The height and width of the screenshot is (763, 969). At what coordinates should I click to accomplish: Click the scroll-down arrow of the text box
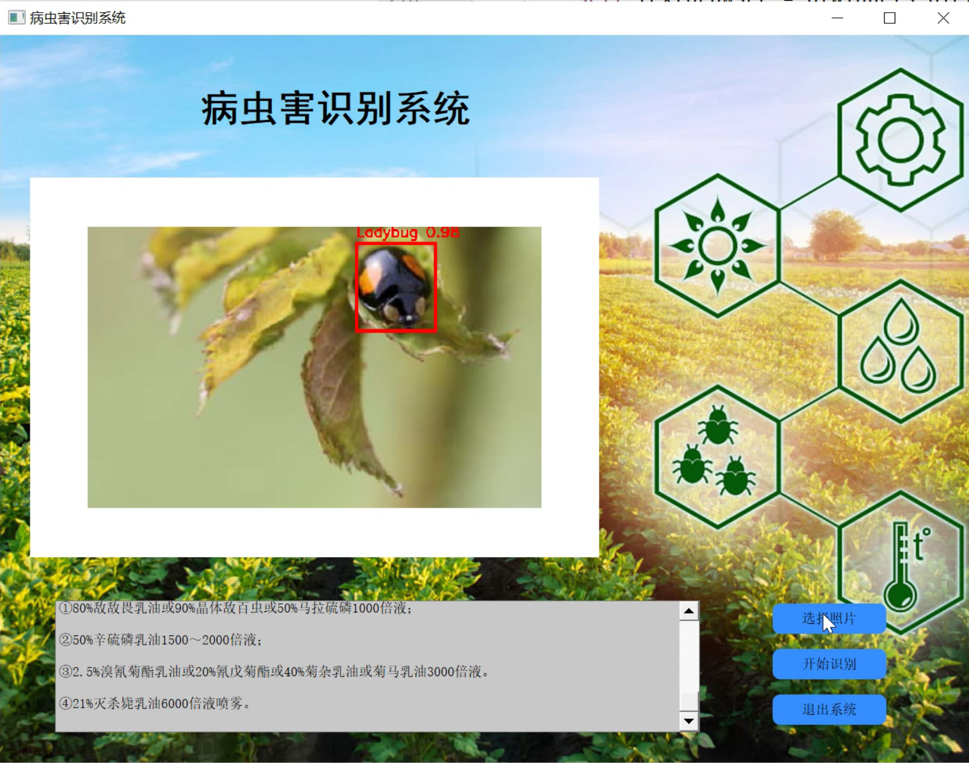689,721
